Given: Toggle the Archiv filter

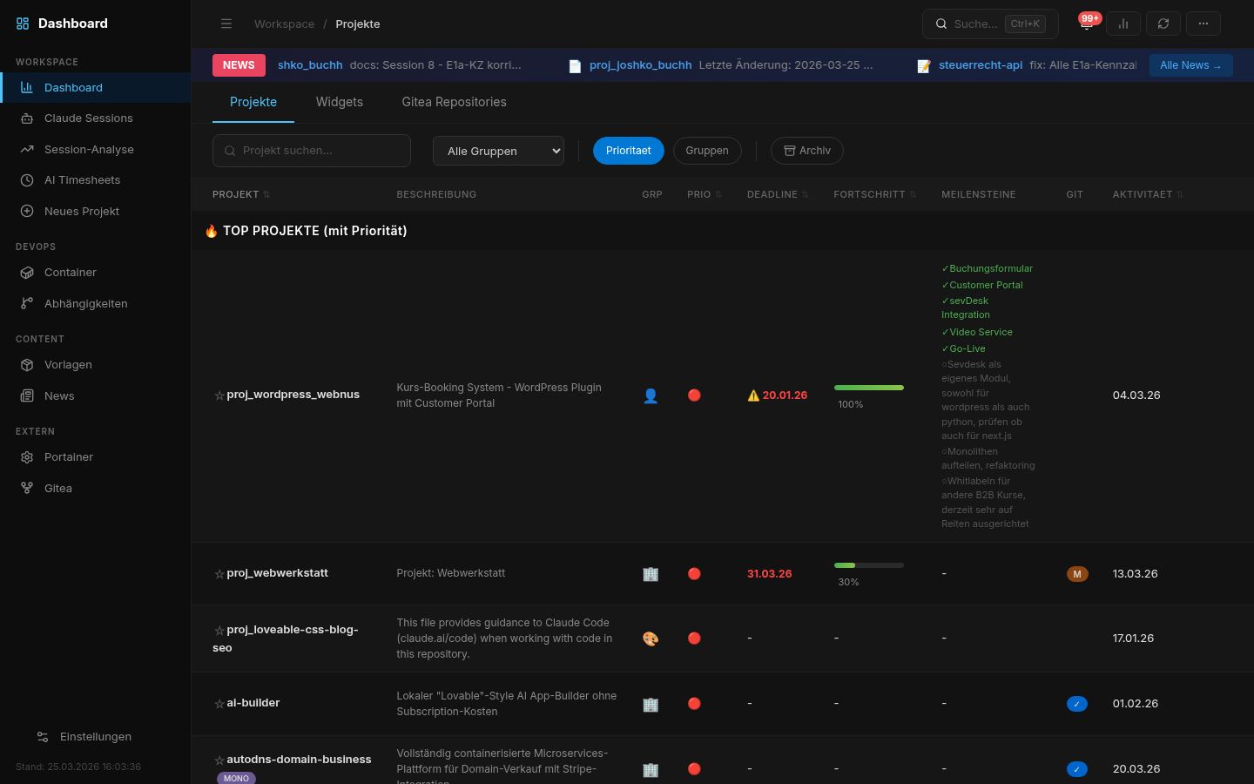Looking at the screenshot, I should coord(806,150).
